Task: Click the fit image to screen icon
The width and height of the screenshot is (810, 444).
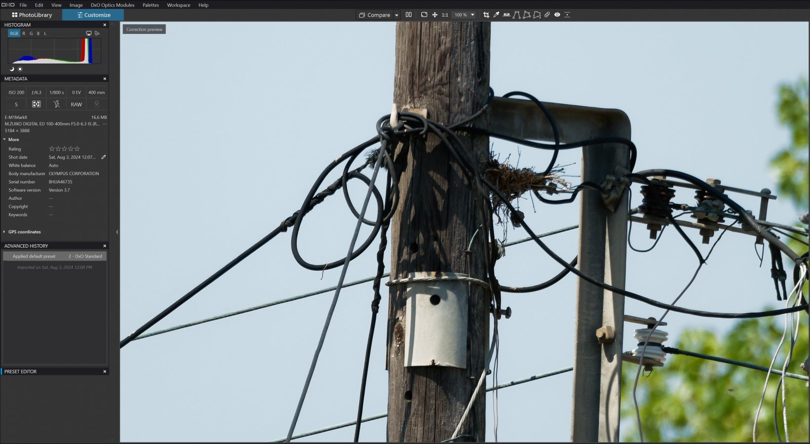Action: tap(424, 15)
